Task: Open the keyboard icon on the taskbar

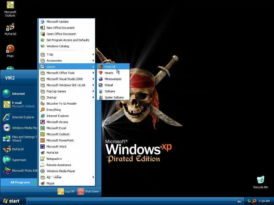Action: click(239, 201)
